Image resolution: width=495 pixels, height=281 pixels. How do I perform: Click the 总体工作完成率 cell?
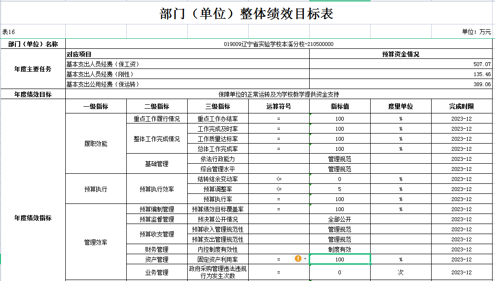tap(218, 149)
